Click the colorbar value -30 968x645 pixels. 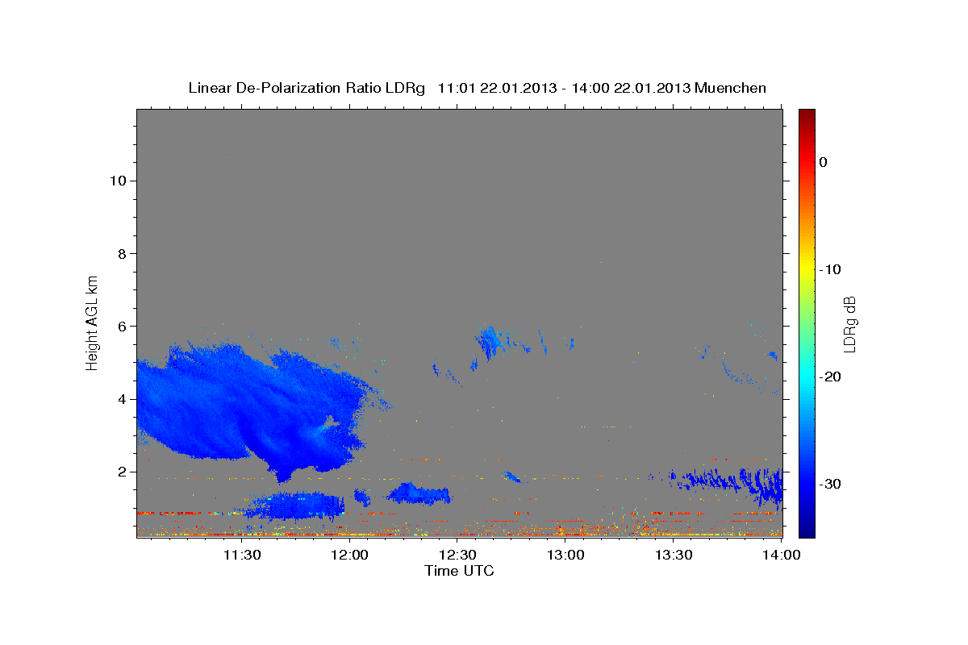click(x=832, y=484)
